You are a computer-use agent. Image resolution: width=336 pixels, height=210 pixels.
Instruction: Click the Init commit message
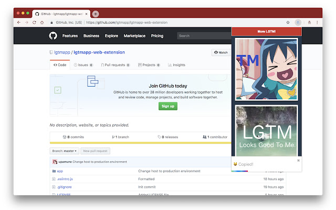click(147, 187)
